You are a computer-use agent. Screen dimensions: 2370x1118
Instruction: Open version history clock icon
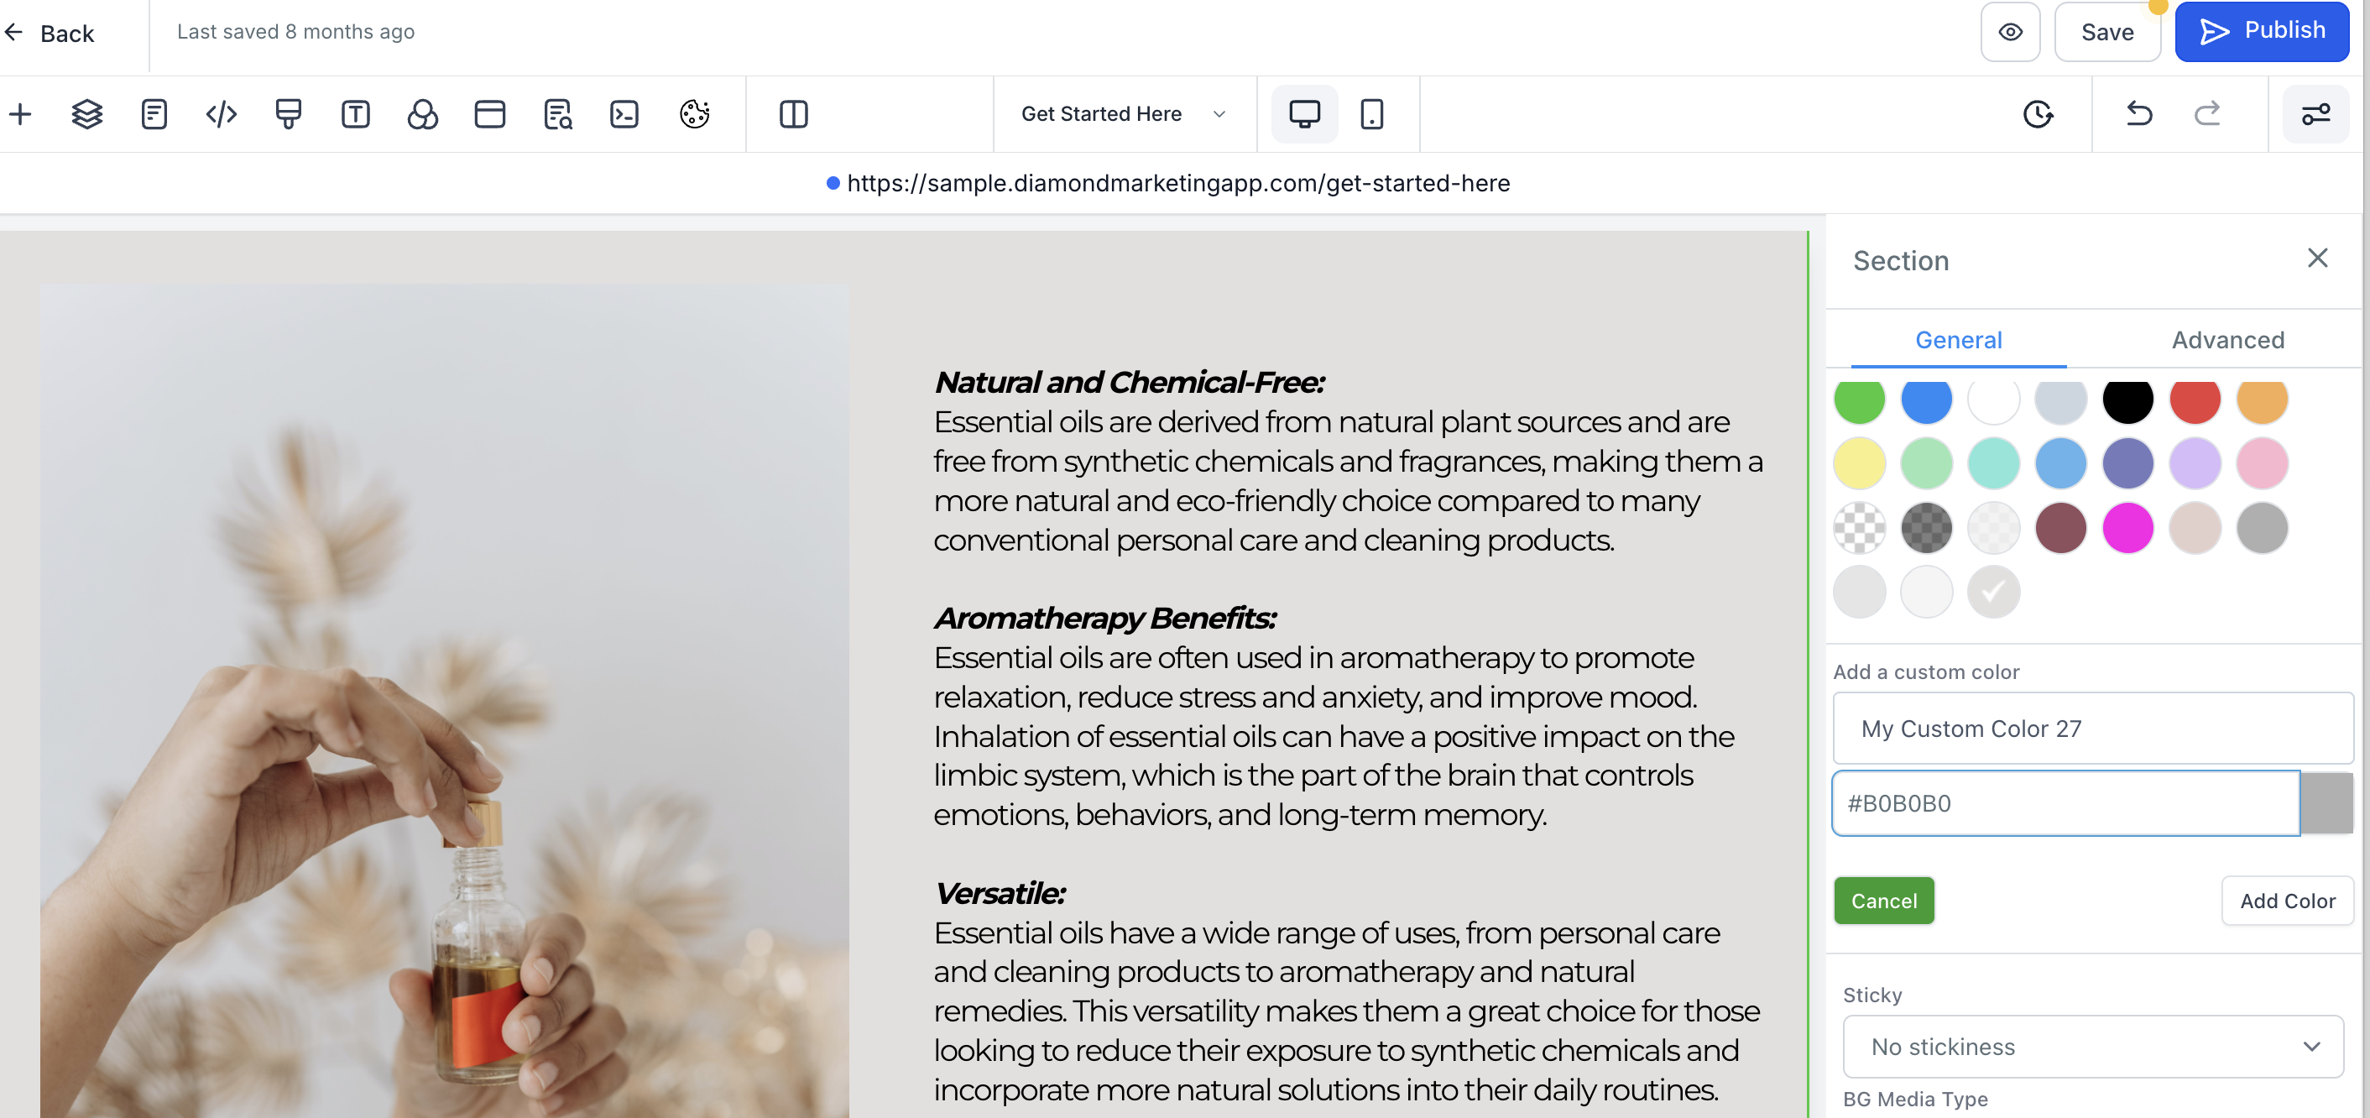click(x=2039, y=114)
